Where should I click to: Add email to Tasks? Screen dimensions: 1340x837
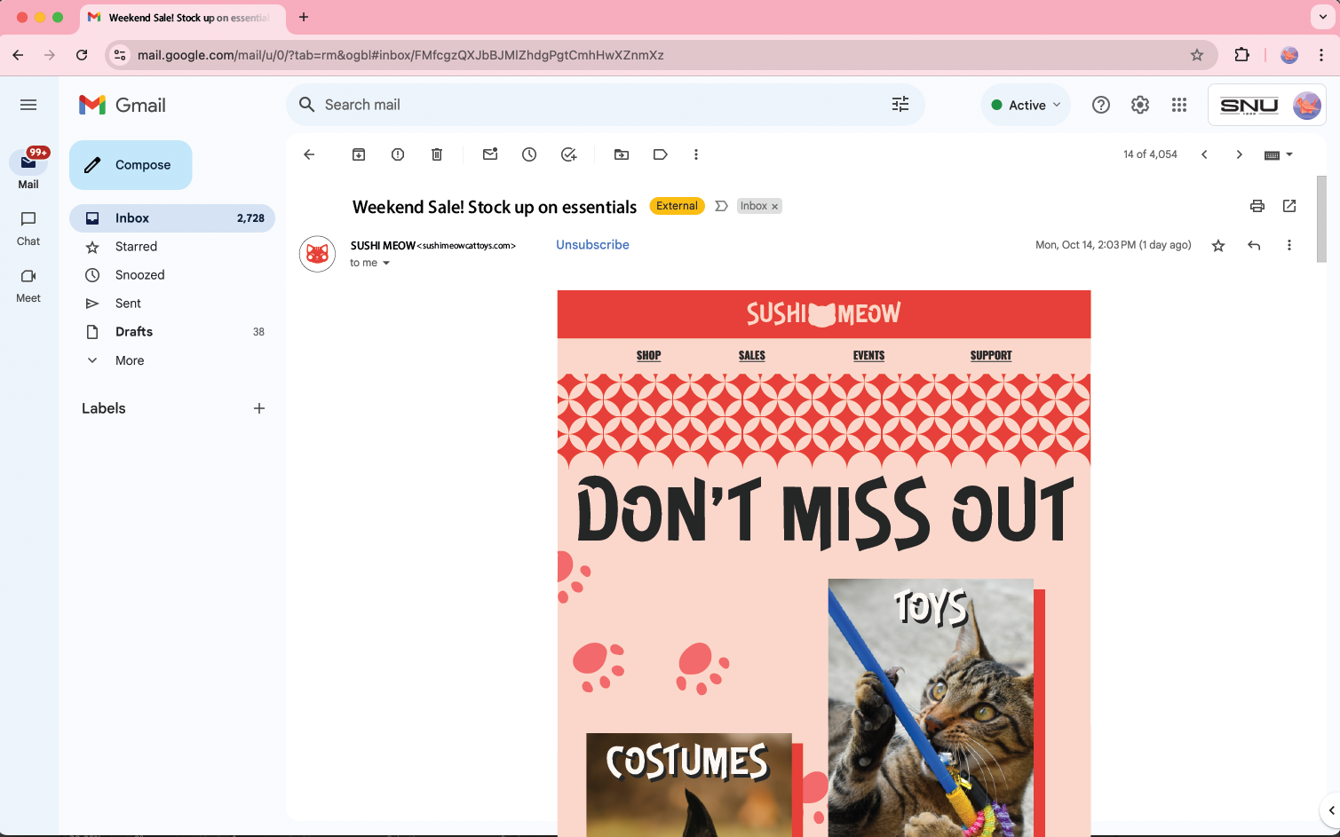click(569, 154)
